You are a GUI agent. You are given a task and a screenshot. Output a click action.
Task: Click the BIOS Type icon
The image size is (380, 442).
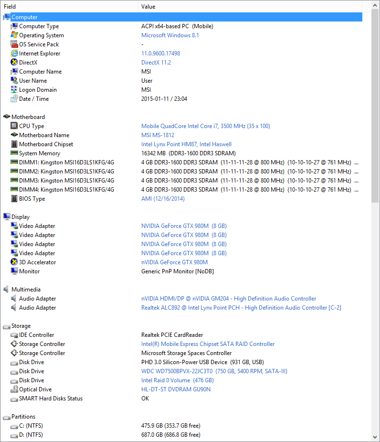click(x=14, y=198)
